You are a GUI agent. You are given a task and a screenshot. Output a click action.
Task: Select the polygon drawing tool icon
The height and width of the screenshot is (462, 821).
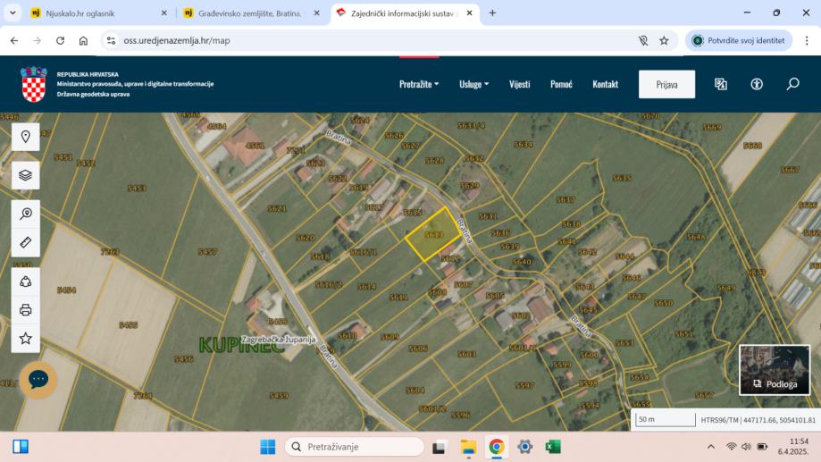click(x=26, y=281)
